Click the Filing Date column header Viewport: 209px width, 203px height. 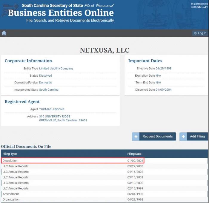pyautogui.click(x=134, y=154)
